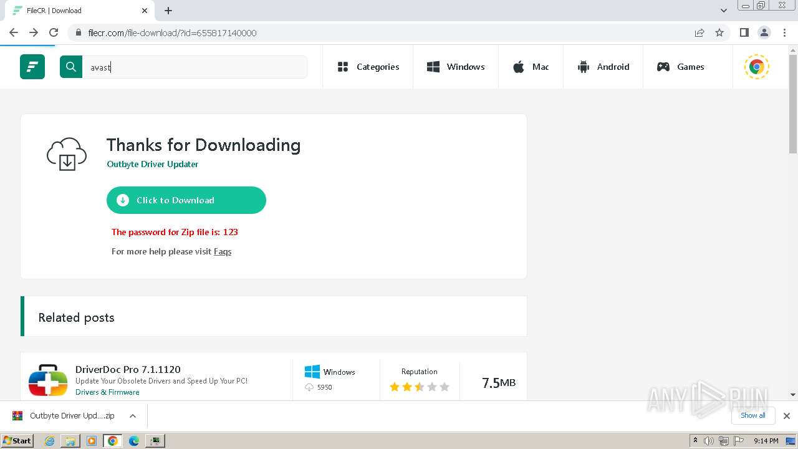This screenshot has width=798, height=449.
Task: Open a new browser tab
Action: (168, 11)
